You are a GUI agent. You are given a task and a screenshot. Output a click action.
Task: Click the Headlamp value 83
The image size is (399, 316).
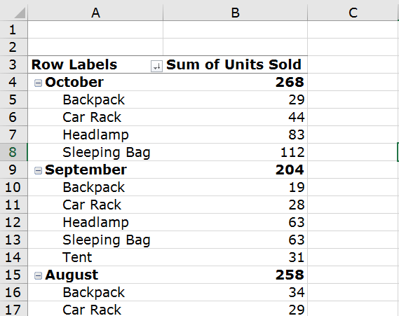[x=235, y=135]
